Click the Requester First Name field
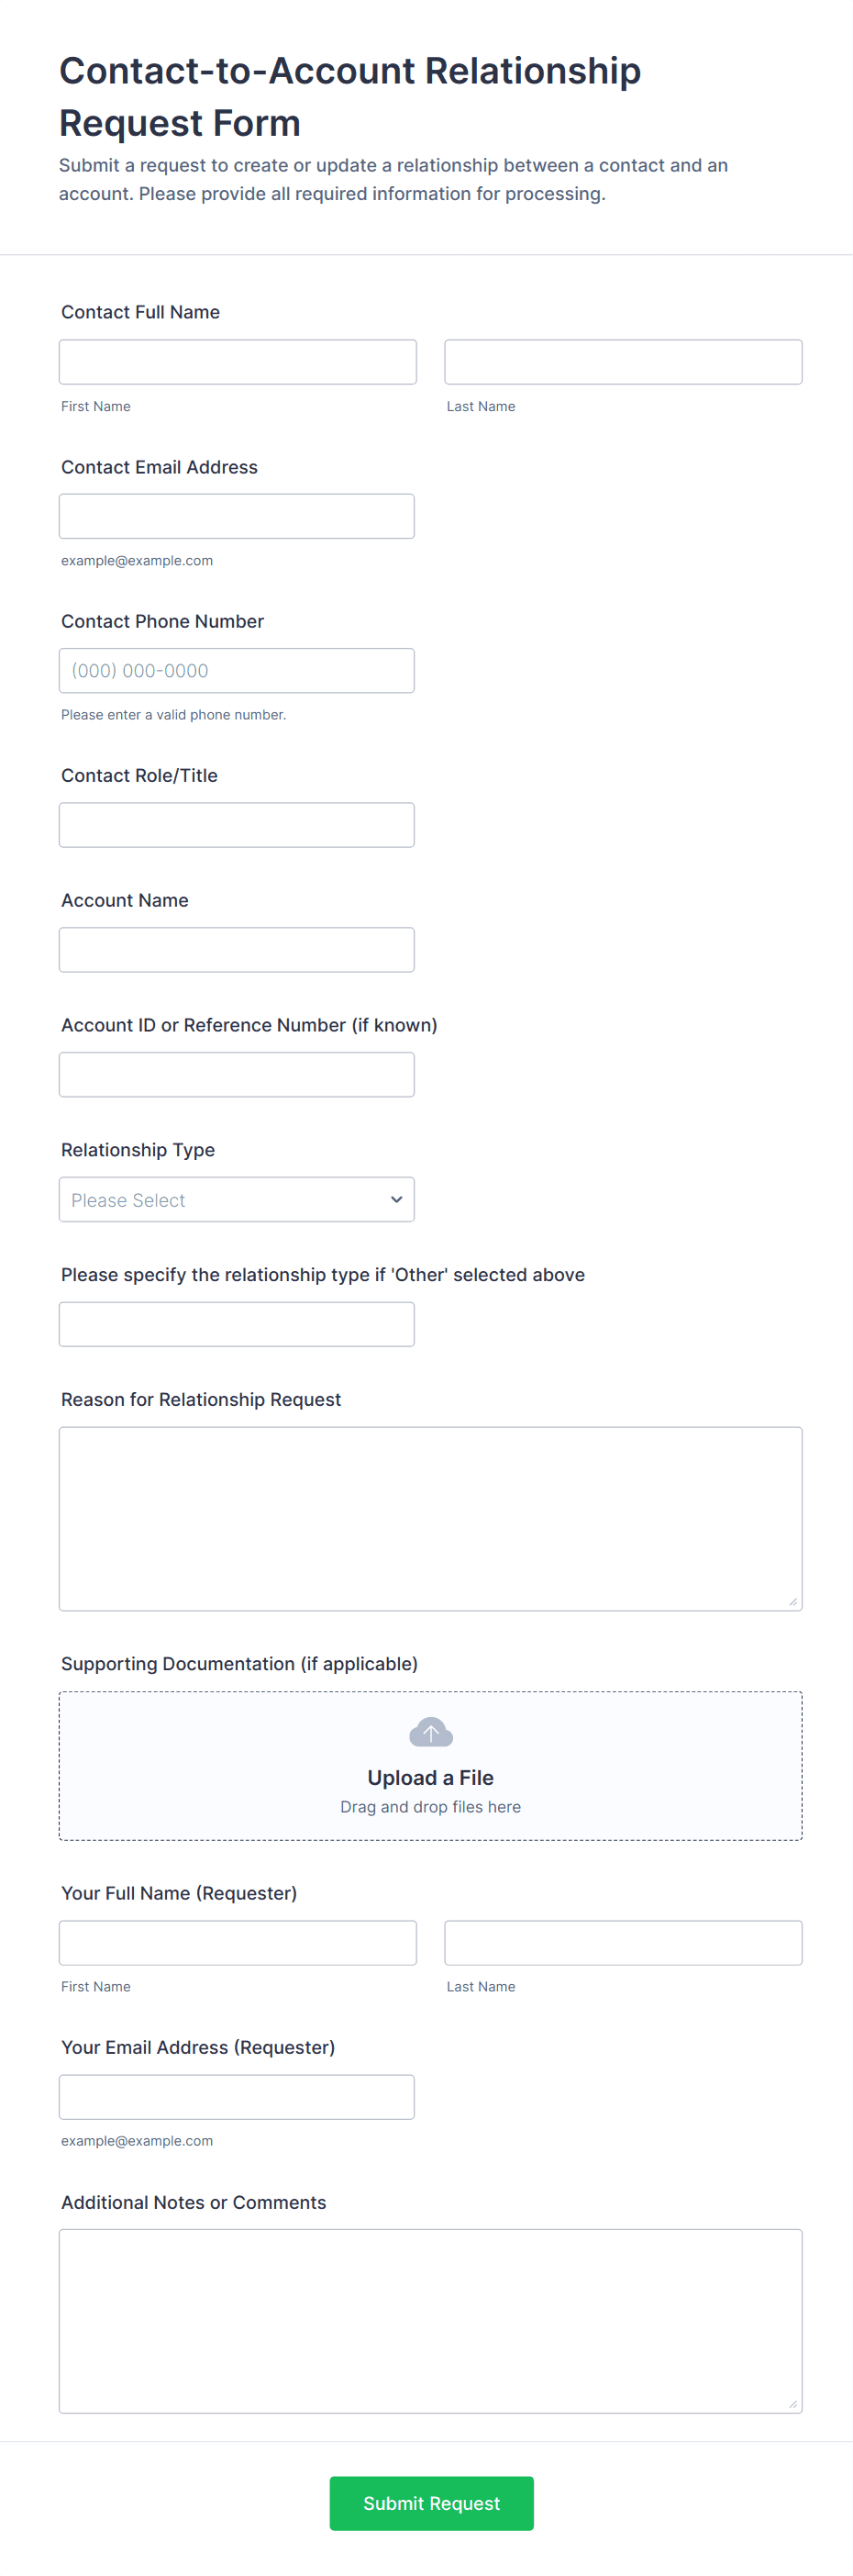853x2576 pixels. coord(237,1942)
